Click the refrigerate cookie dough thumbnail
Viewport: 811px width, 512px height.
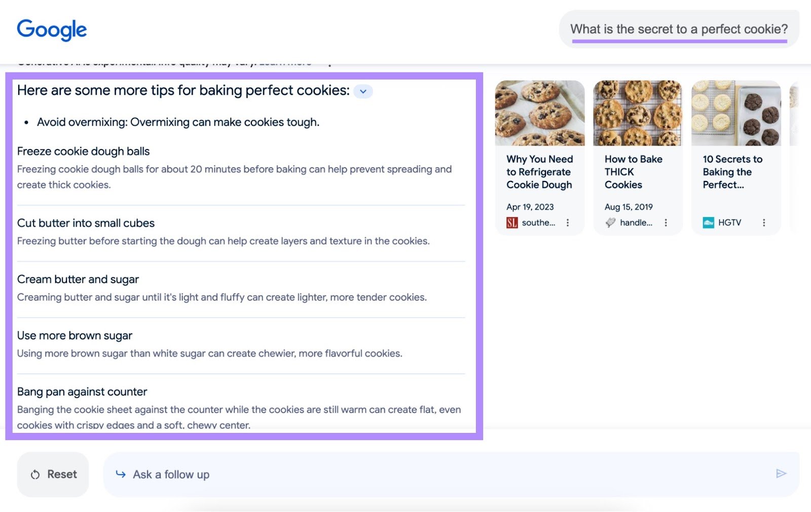(x=539, y=113)
